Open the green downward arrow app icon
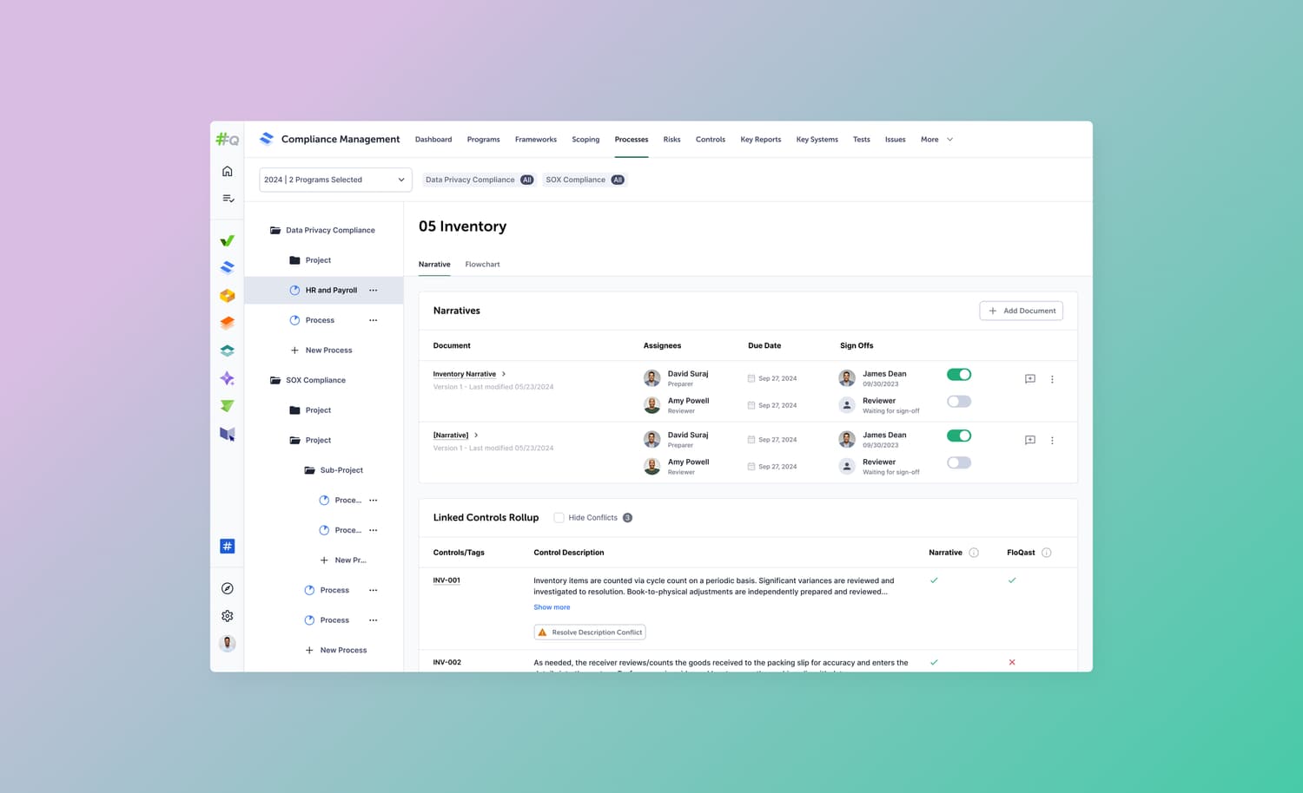This screenshot has width=1303, height=793. coord(227,406)
